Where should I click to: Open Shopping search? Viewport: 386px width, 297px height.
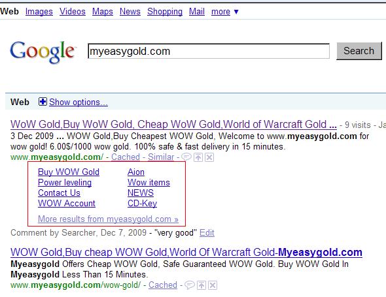(165, 12)
